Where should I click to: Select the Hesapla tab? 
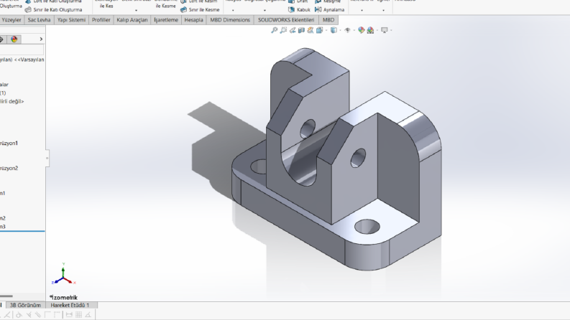(x=194, y=20)
